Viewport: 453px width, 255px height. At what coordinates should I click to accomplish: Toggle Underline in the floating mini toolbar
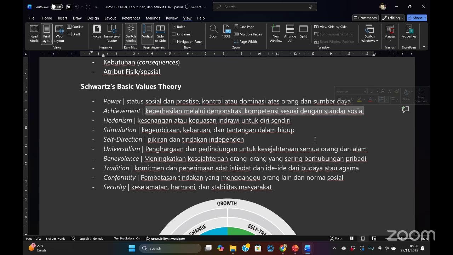[352, 100]
